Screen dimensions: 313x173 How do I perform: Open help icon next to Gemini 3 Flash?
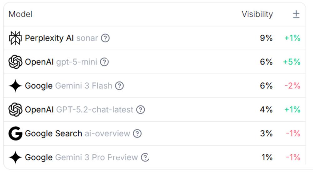tap(119, 86)
